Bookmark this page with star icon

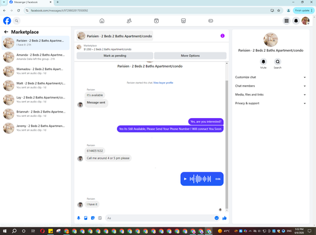tap(279, 11)
